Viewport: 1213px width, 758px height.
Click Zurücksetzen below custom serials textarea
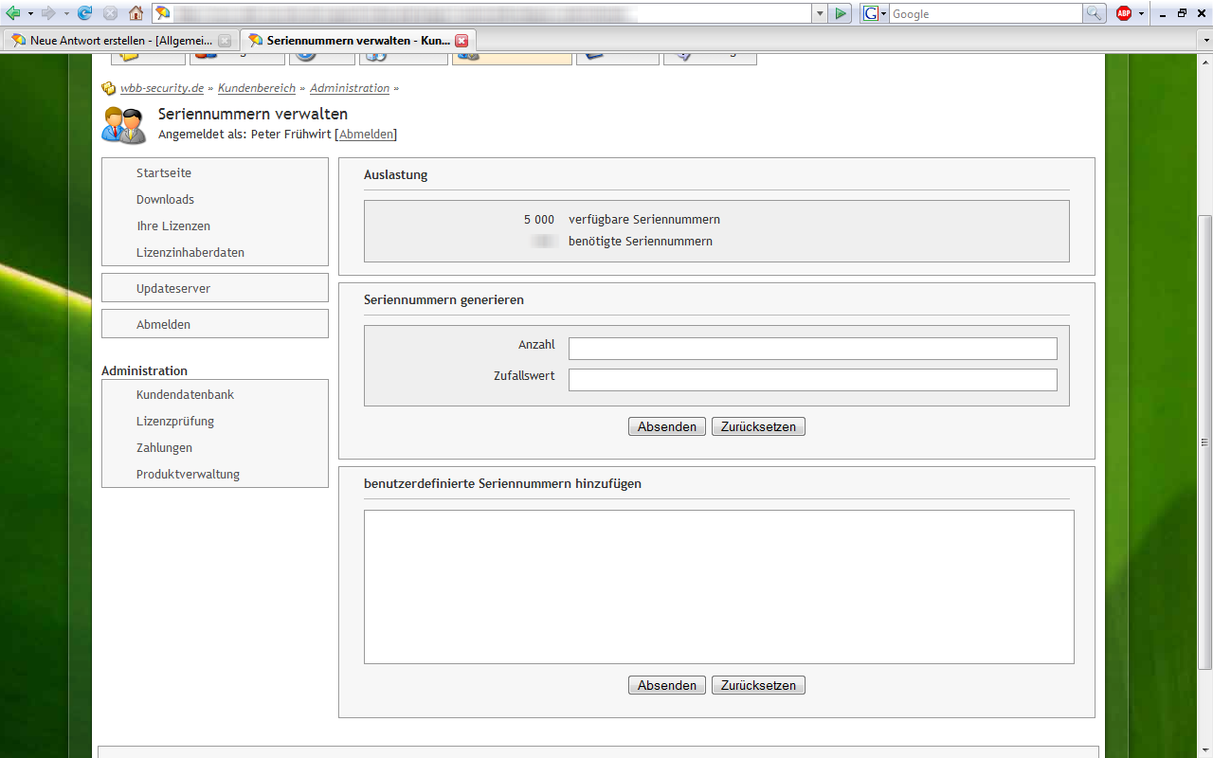point(758,685)
